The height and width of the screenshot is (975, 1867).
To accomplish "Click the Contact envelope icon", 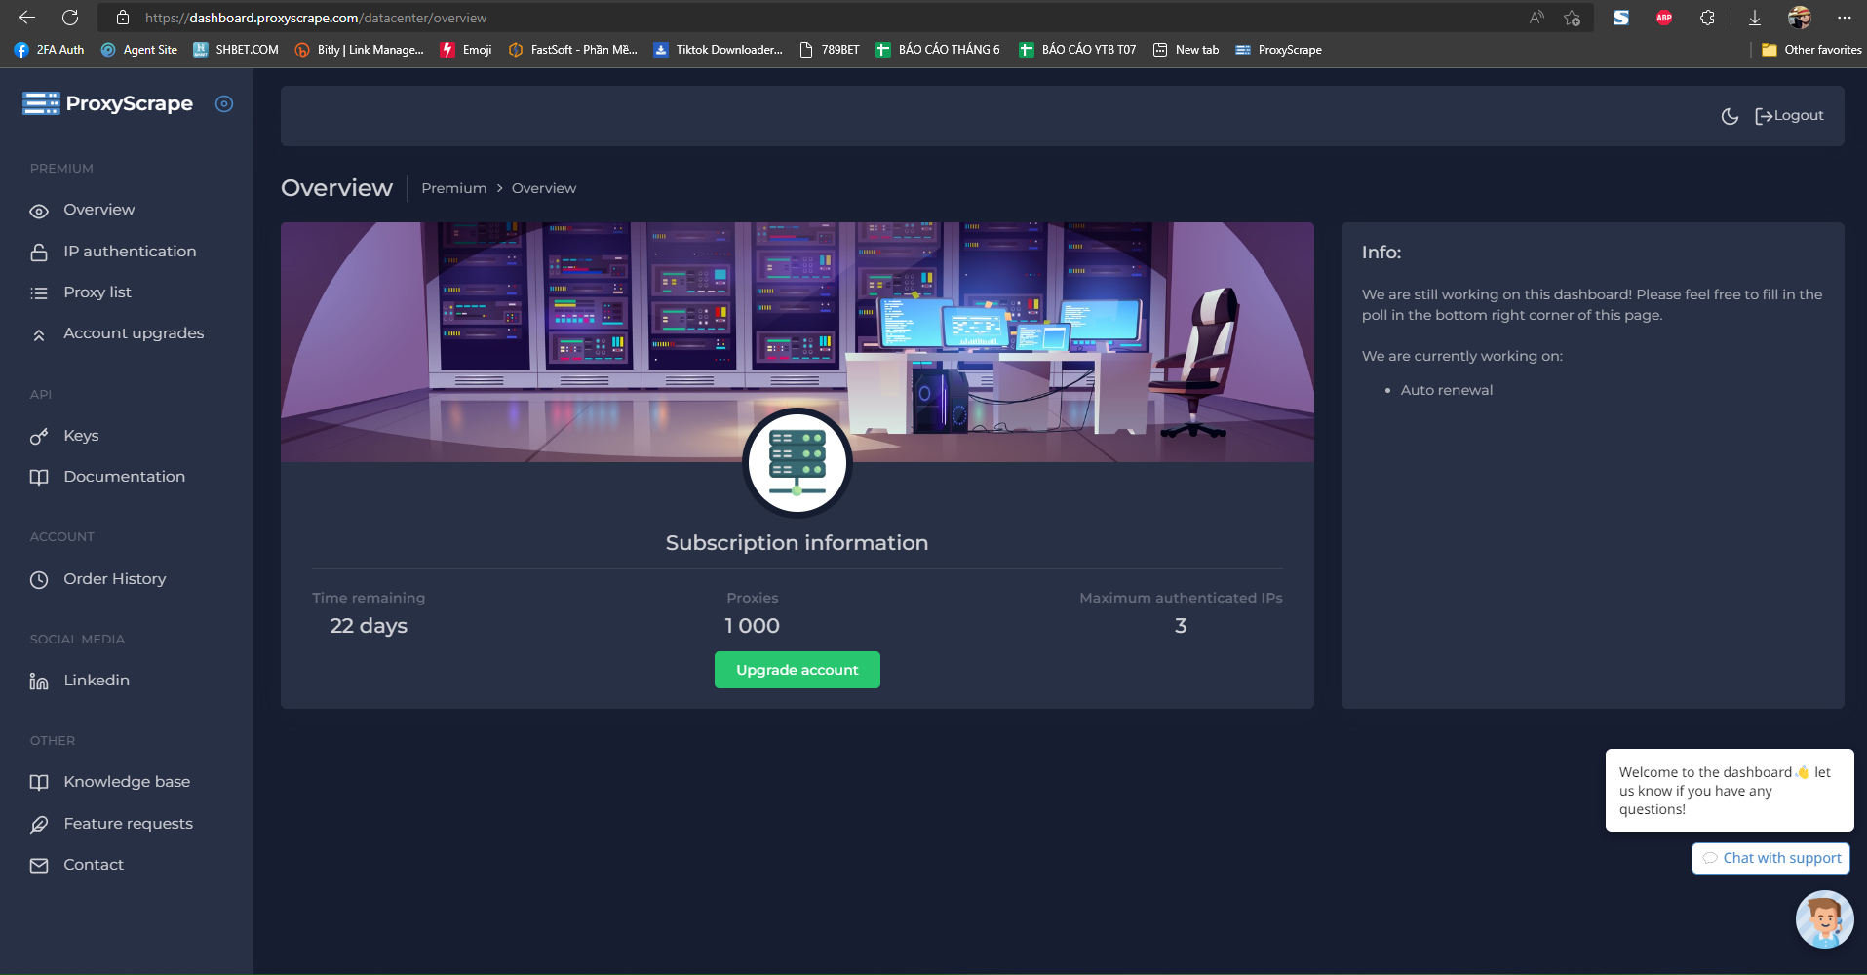I will click(39, 865).
